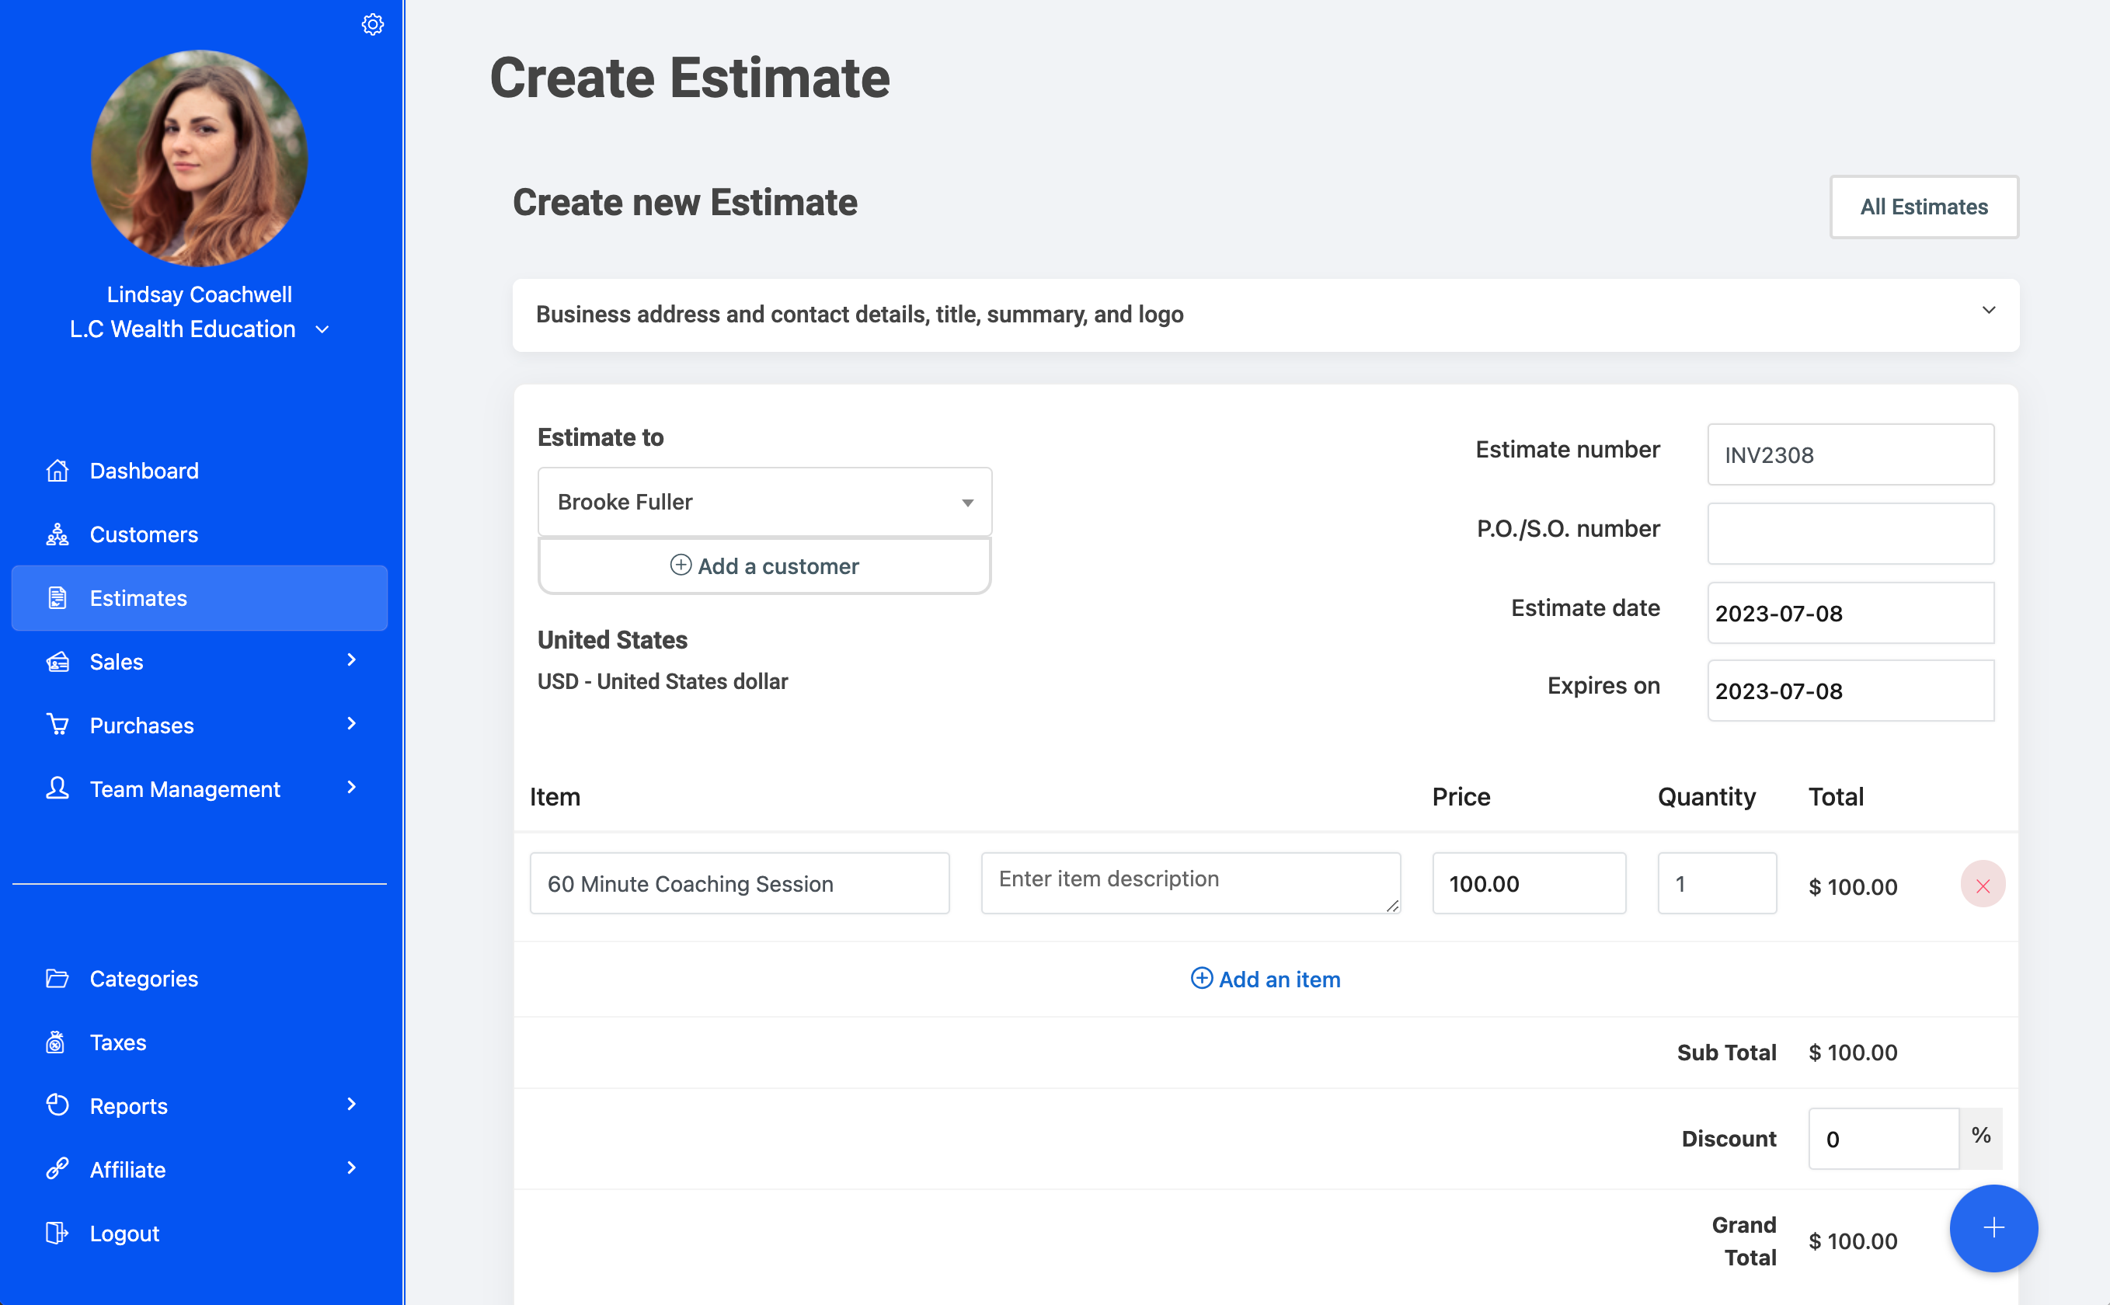This screenshot has width=2110, height=1305.
Task: Click the Logout door icon
Action: tap(57, 1234)
